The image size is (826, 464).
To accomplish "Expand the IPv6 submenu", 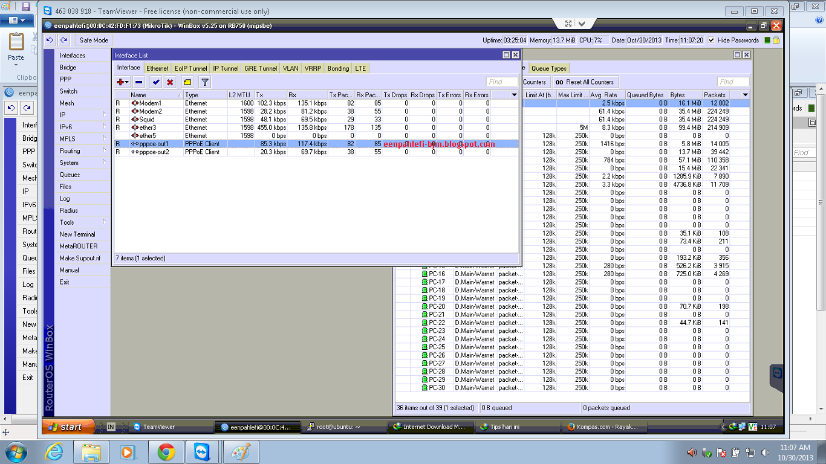I will click(83, 127).
